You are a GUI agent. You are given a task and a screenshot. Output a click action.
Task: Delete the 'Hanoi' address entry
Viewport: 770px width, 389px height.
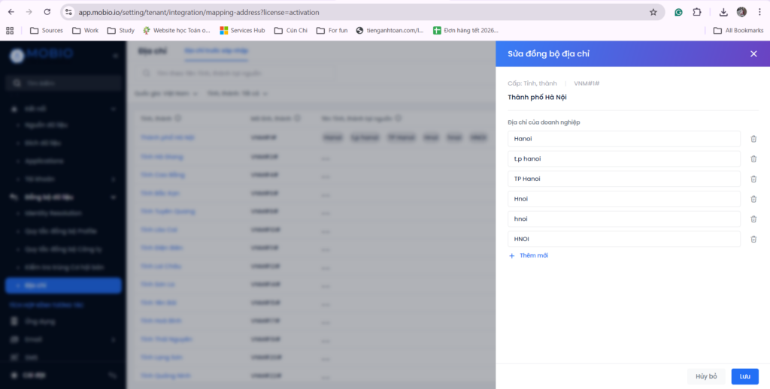pos(753,139)
